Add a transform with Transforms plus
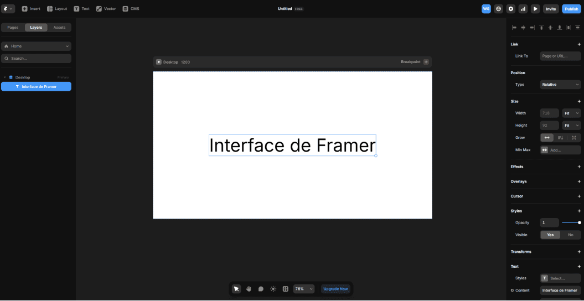This screenshot has height=301, width=584. click(x=579, y=252)
